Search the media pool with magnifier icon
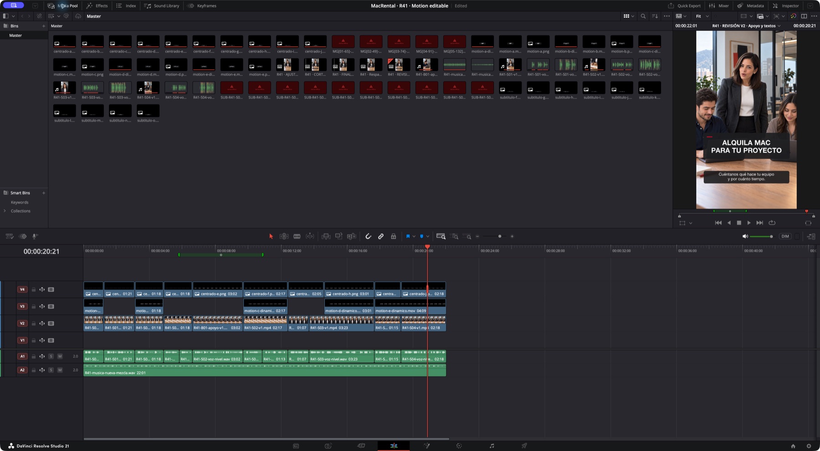Viewport: 820px width, 451px height. tap(643, 16)
